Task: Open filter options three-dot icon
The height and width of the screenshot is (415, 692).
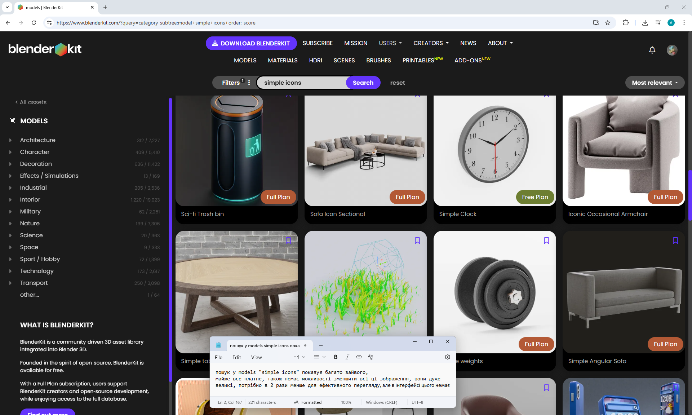Action: (249, 83)
